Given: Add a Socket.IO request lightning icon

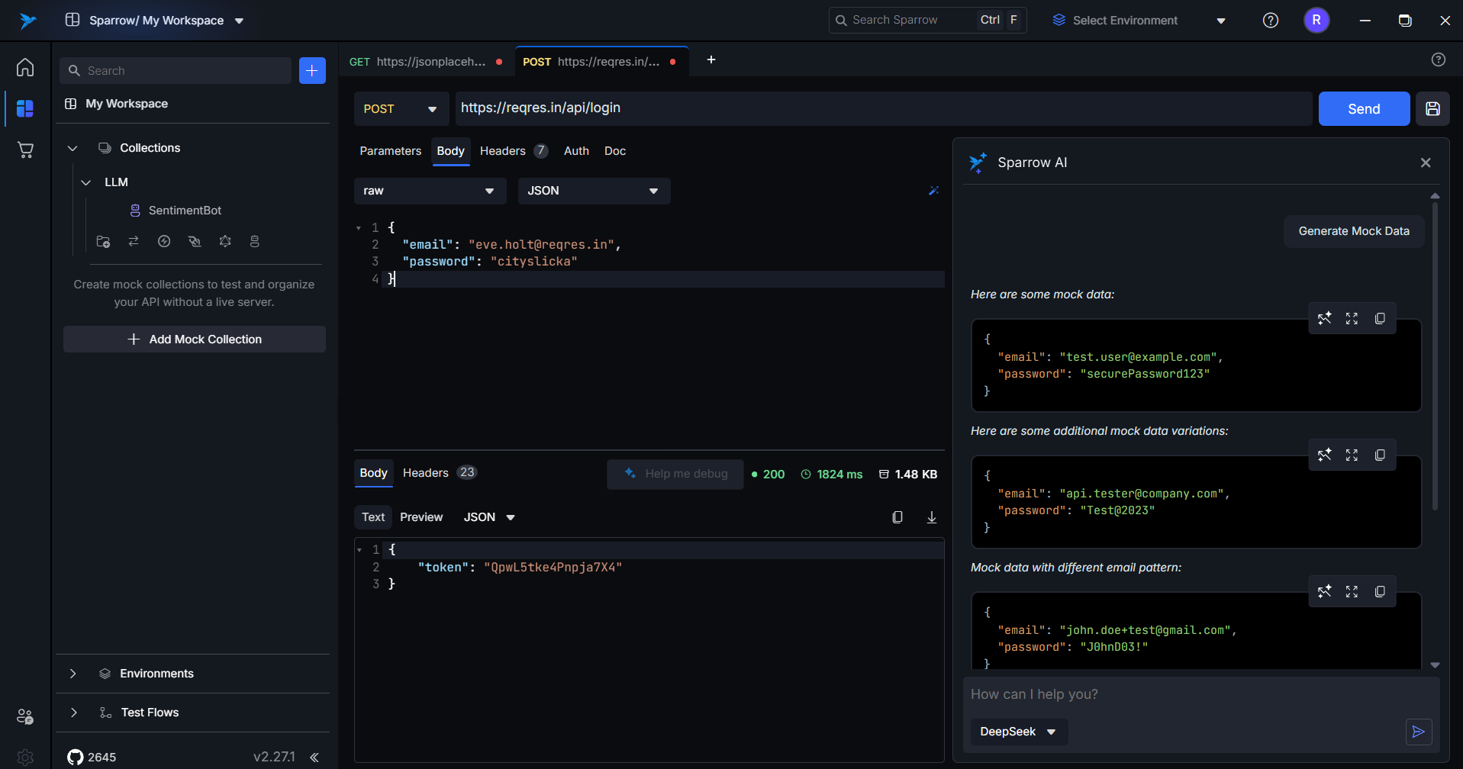Looking at the screenshot, I should point(164,241).
